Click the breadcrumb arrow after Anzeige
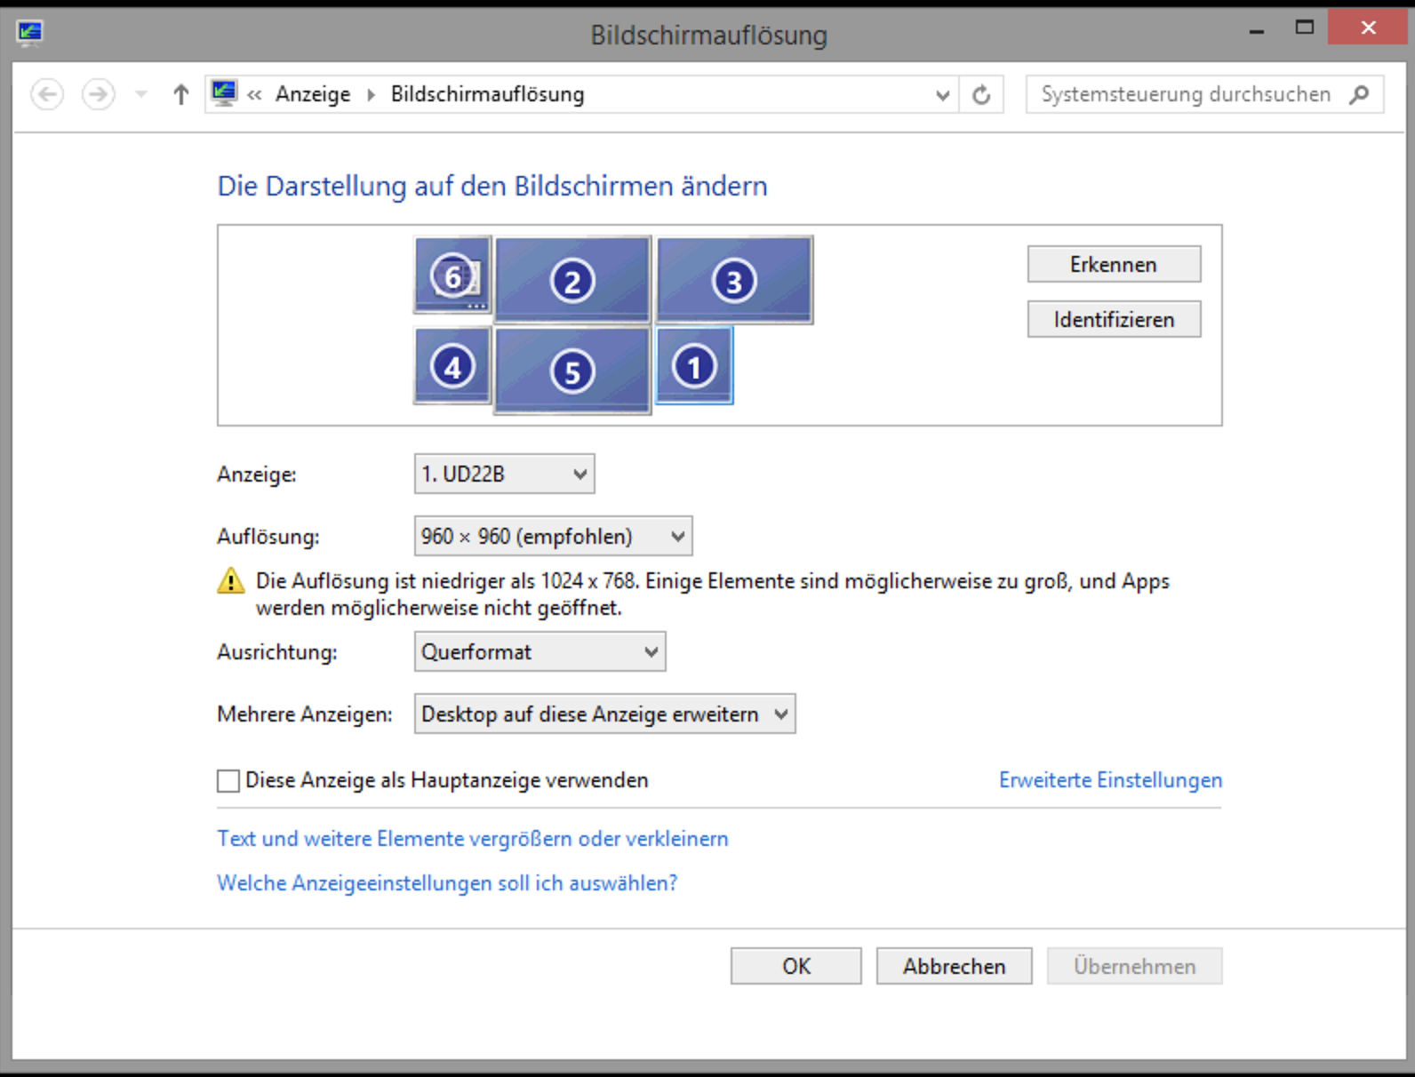The image size is (1415, 1077). (x=372, y=94)
